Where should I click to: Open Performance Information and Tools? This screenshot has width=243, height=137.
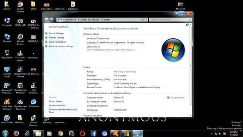[63, 111]
